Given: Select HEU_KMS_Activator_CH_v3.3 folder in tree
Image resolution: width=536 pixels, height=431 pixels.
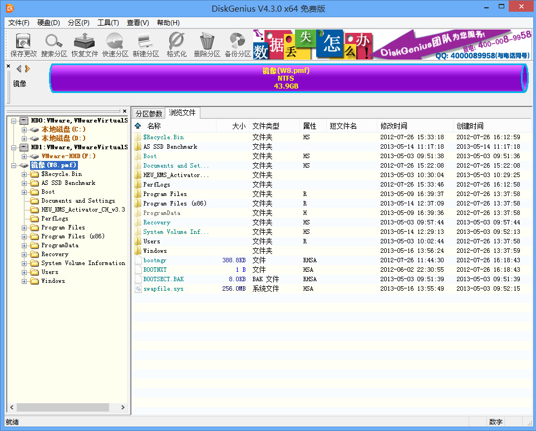Looking at the screenshot, I should click(83, 210).
